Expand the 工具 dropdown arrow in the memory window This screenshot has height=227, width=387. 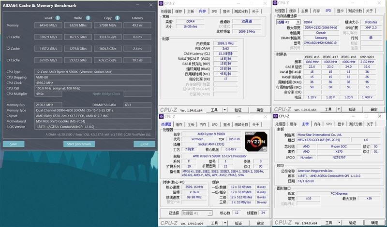224,110
